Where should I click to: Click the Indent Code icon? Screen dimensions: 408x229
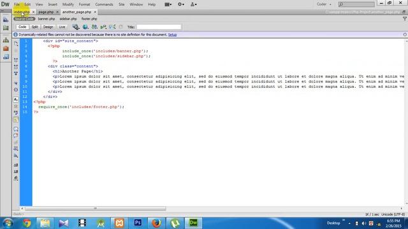[x=16, y=165]
